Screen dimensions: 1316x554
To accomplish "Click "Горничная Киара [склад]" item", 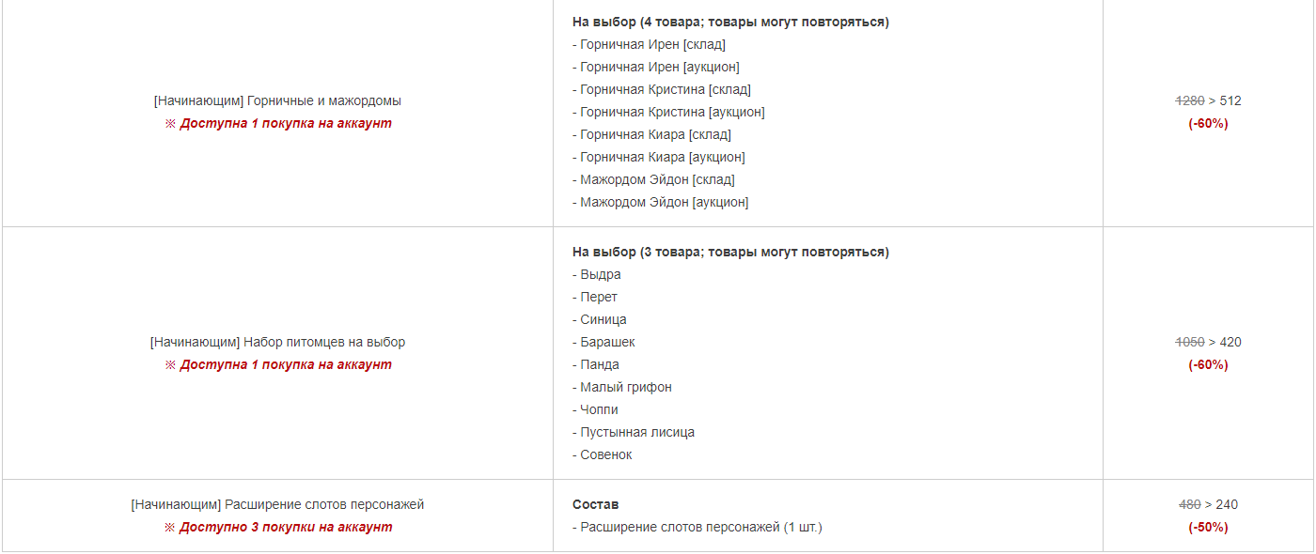I will 655,134.
